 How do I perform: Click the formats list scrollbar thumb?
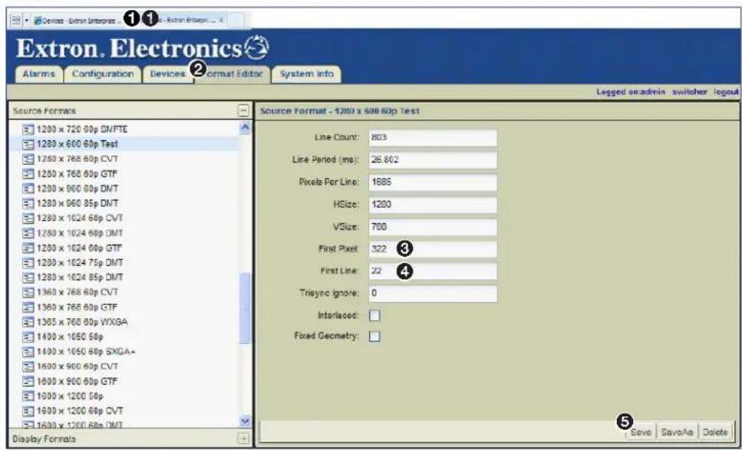point(245,307)
